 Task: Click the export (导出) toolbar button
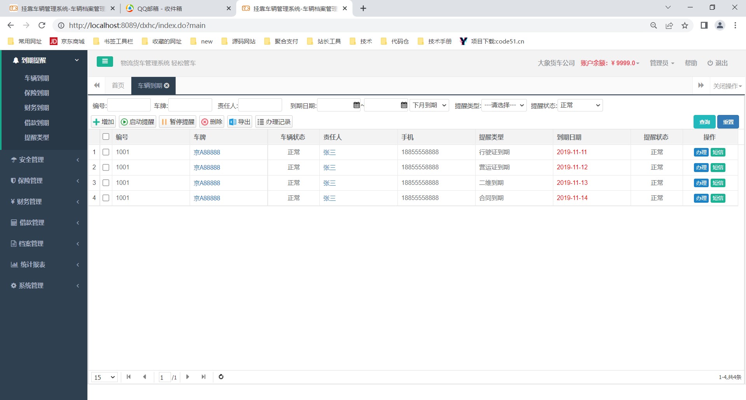click(x=240, y=122)
